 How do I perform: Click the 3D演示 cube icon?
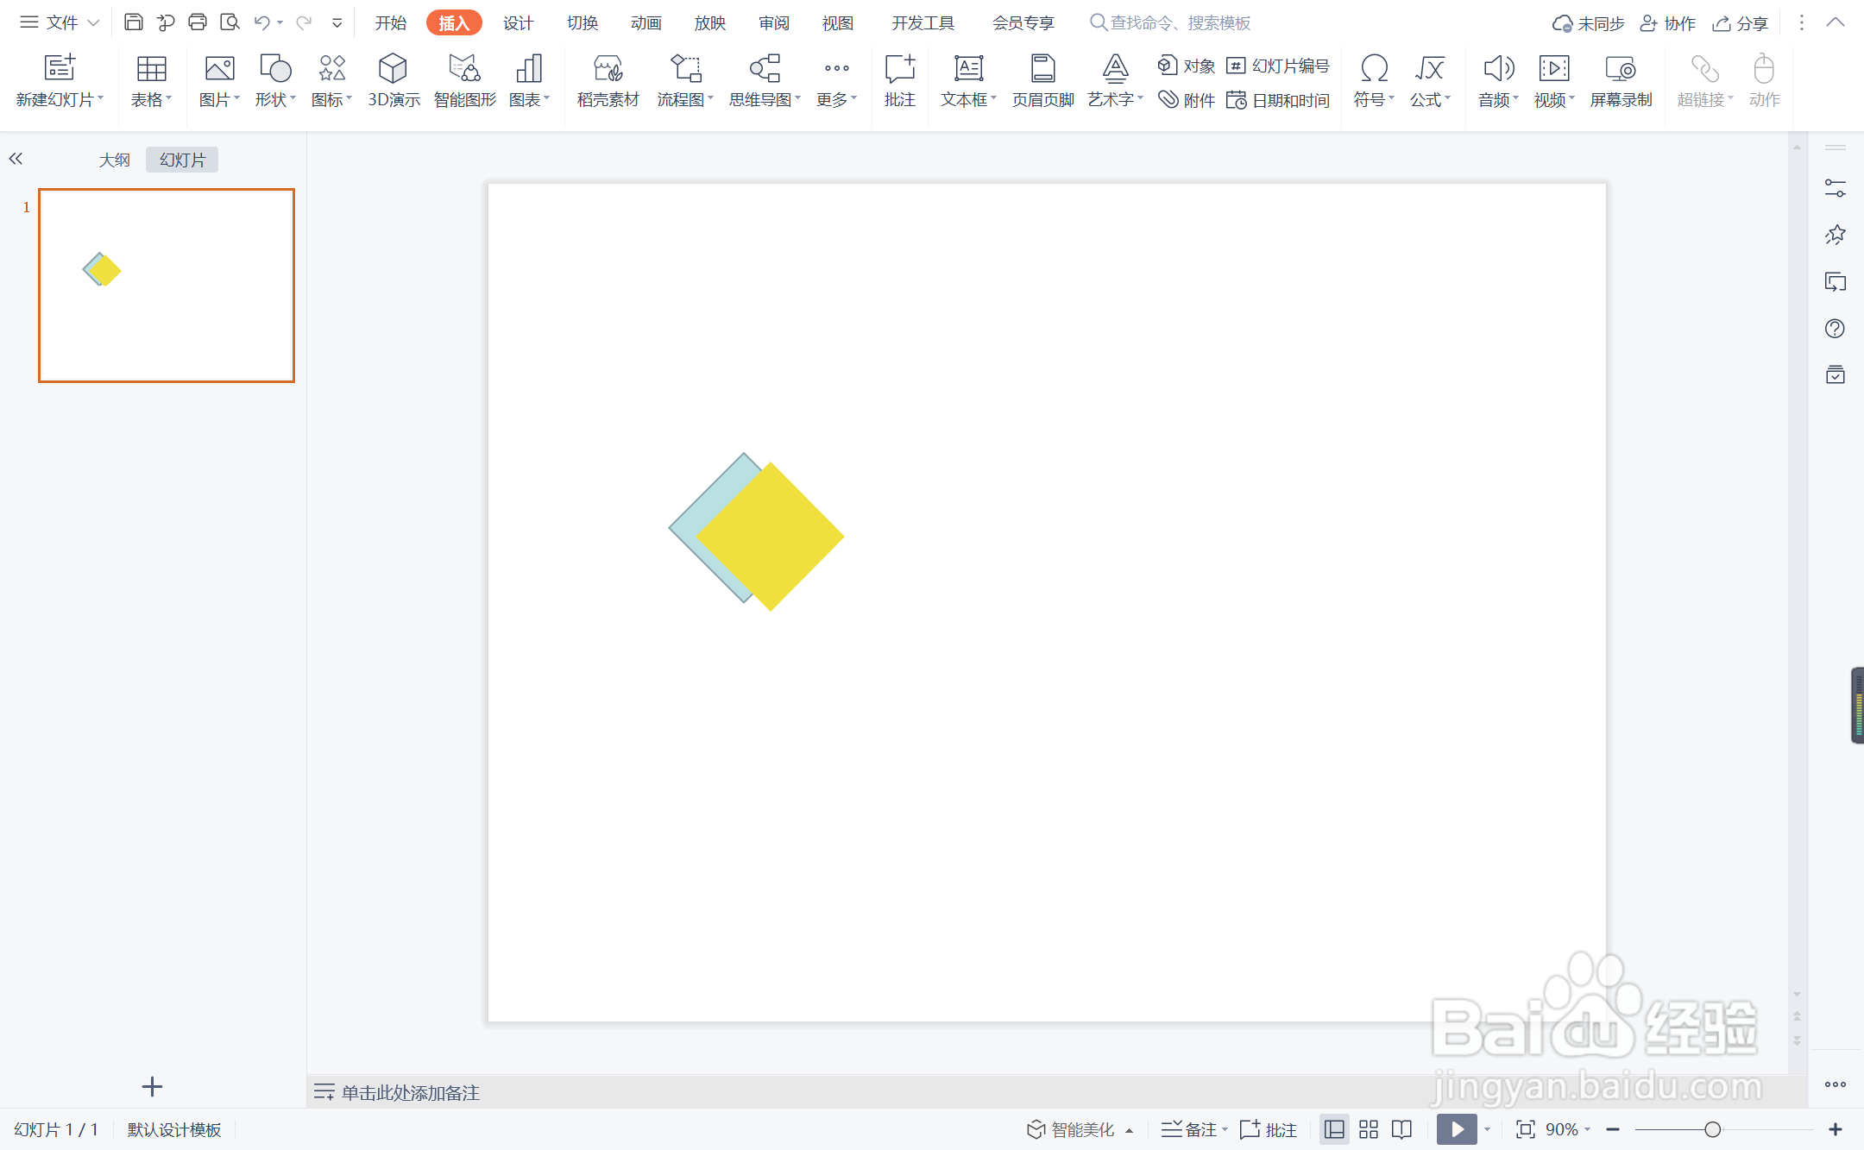pyautogui.click(x=393, y=69)
